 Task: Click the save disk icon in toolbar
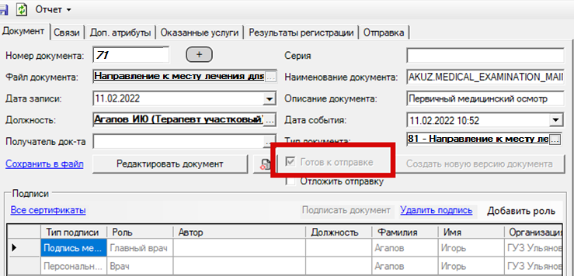coord(4,9)
